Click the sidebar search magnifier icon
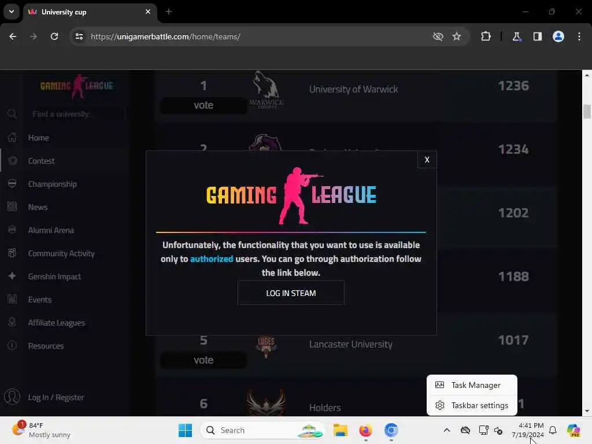 pos(12,114)
